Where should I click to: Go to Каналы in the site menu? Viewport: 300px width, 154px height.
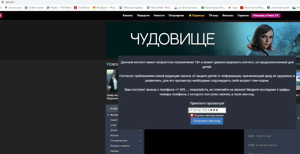128,15
